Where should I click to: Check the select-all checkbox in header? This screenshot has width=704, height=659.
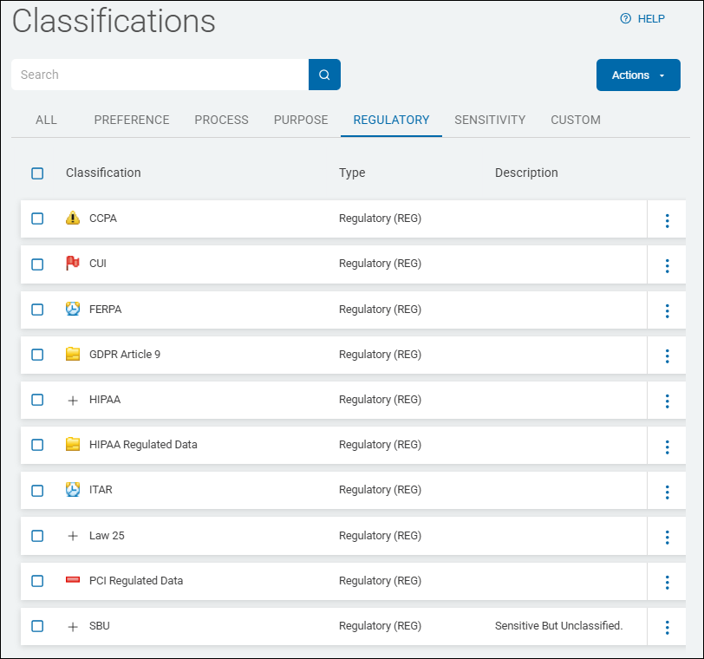(x=37, y=173)
